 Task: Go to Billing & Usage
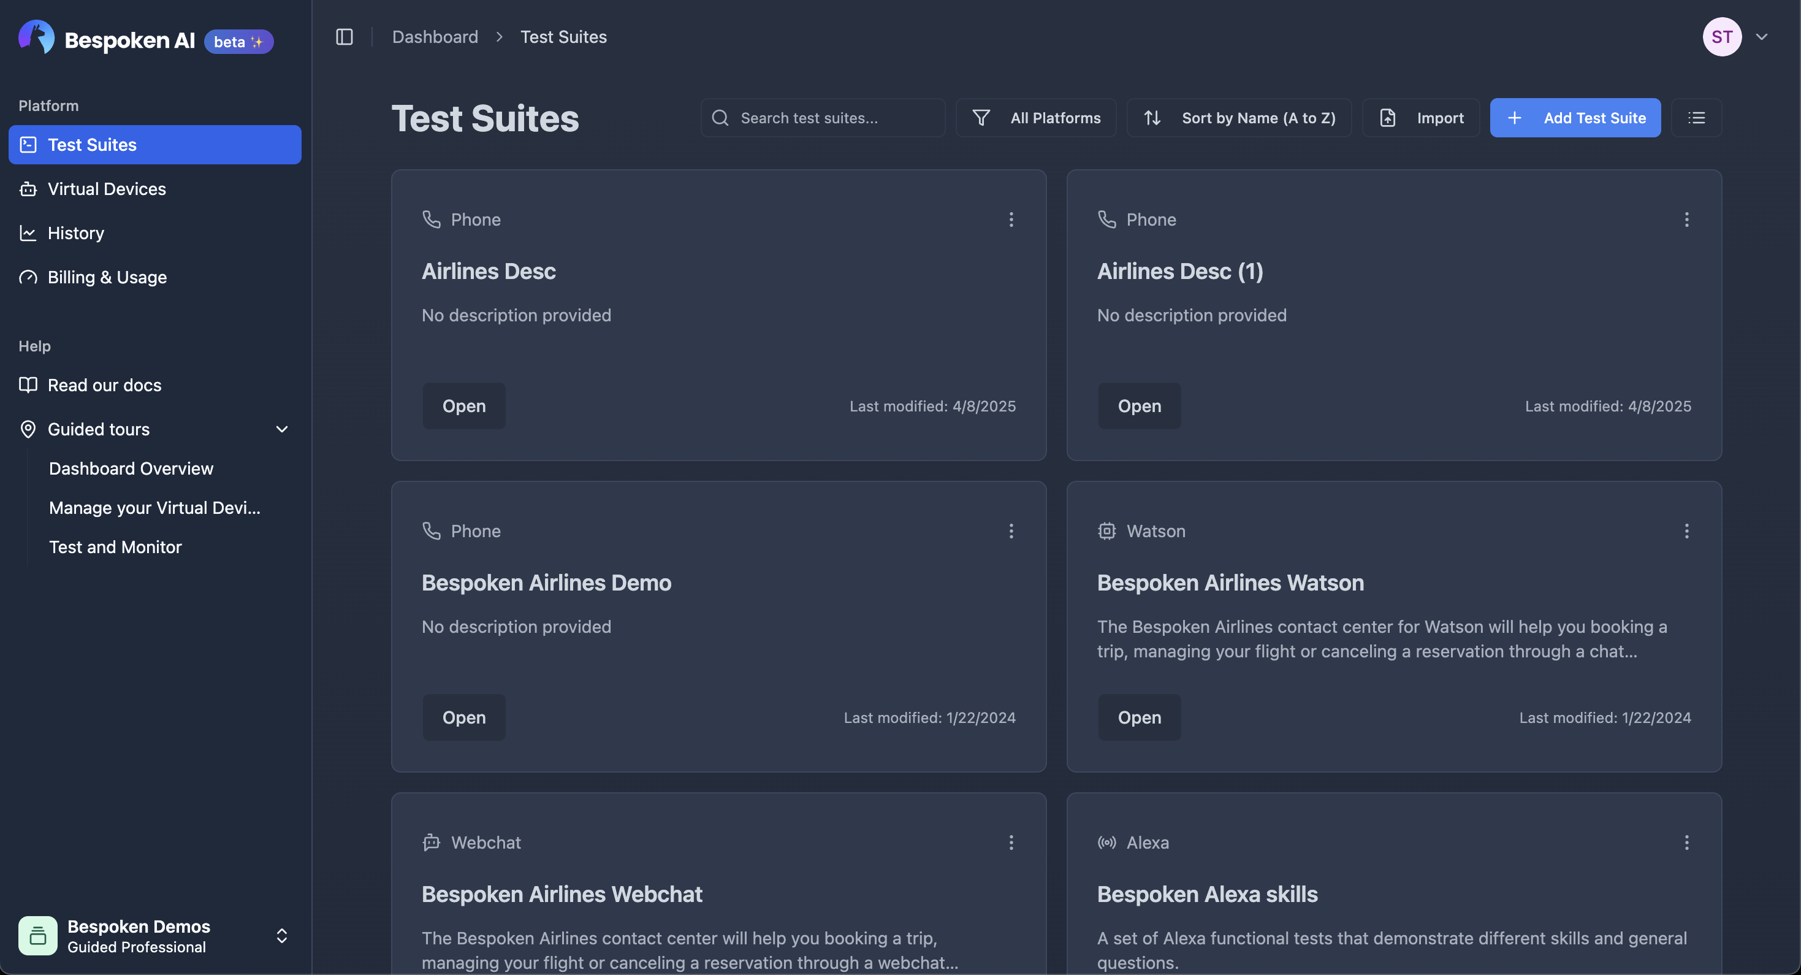(x=107, y=277)
